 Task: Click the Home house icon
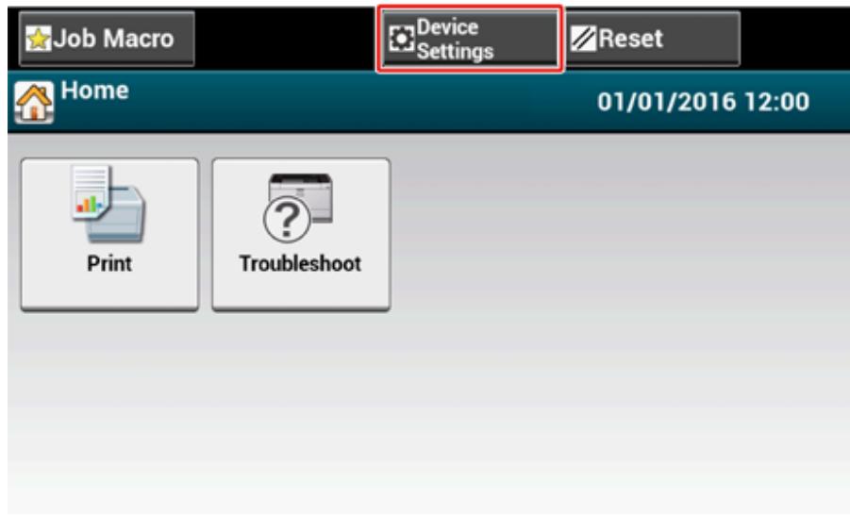click(x=34, y=103)
